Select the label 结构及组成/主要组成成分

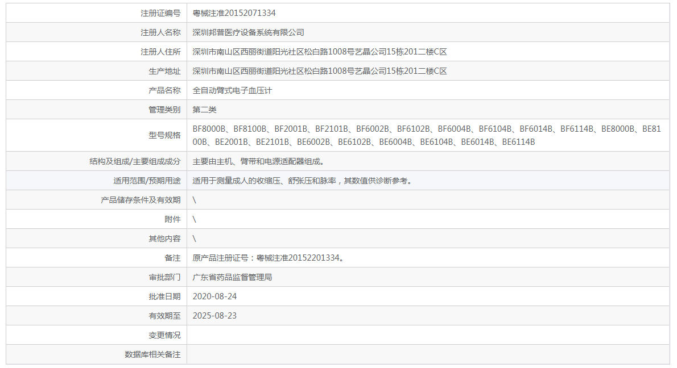click(135, 162)
